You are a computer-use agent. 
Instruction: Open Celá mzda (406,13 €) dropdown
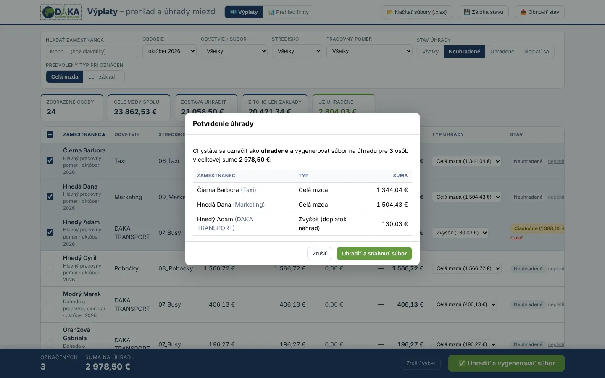click(464, 304)
